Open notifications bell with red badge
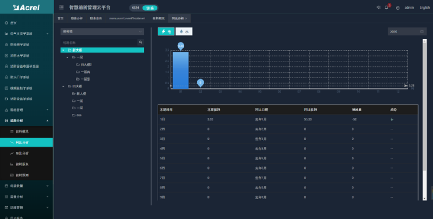This screenshot has width=433, height=219. click(386, 7)
